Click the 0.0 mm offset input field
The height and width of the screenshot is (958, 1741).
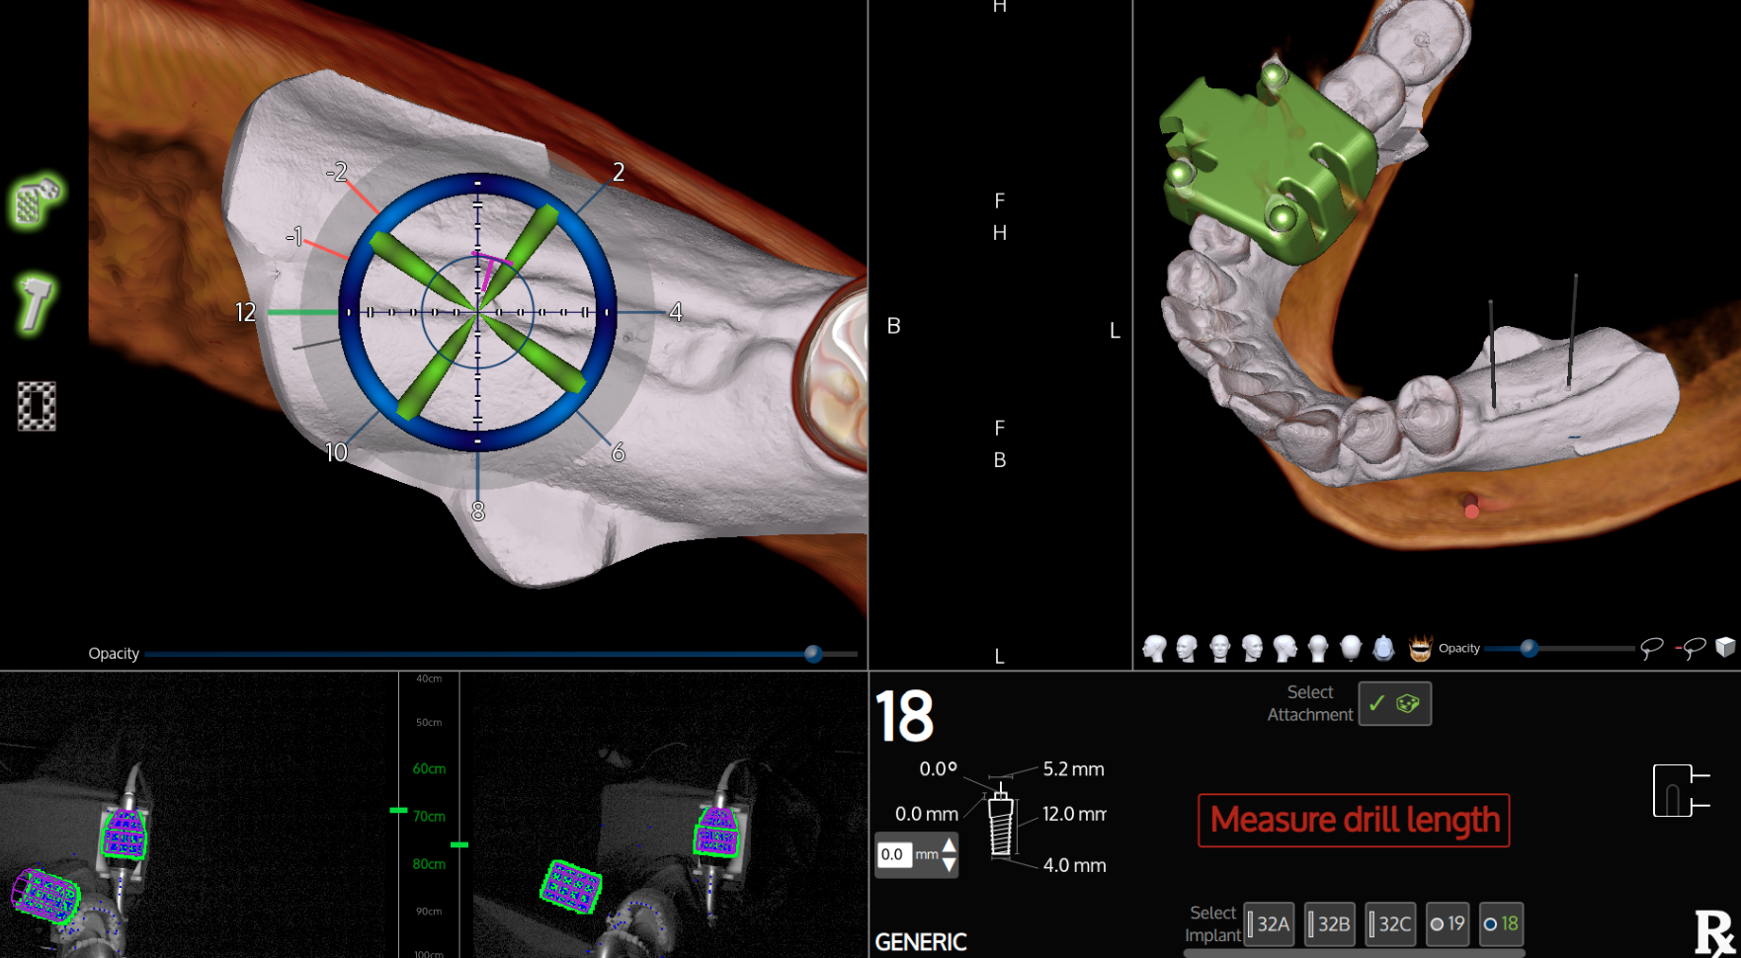click(893, 854)
